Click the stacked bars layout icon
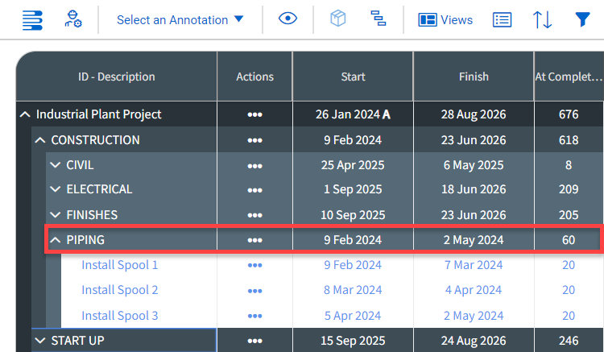604x352 pixels. [33, 19]
